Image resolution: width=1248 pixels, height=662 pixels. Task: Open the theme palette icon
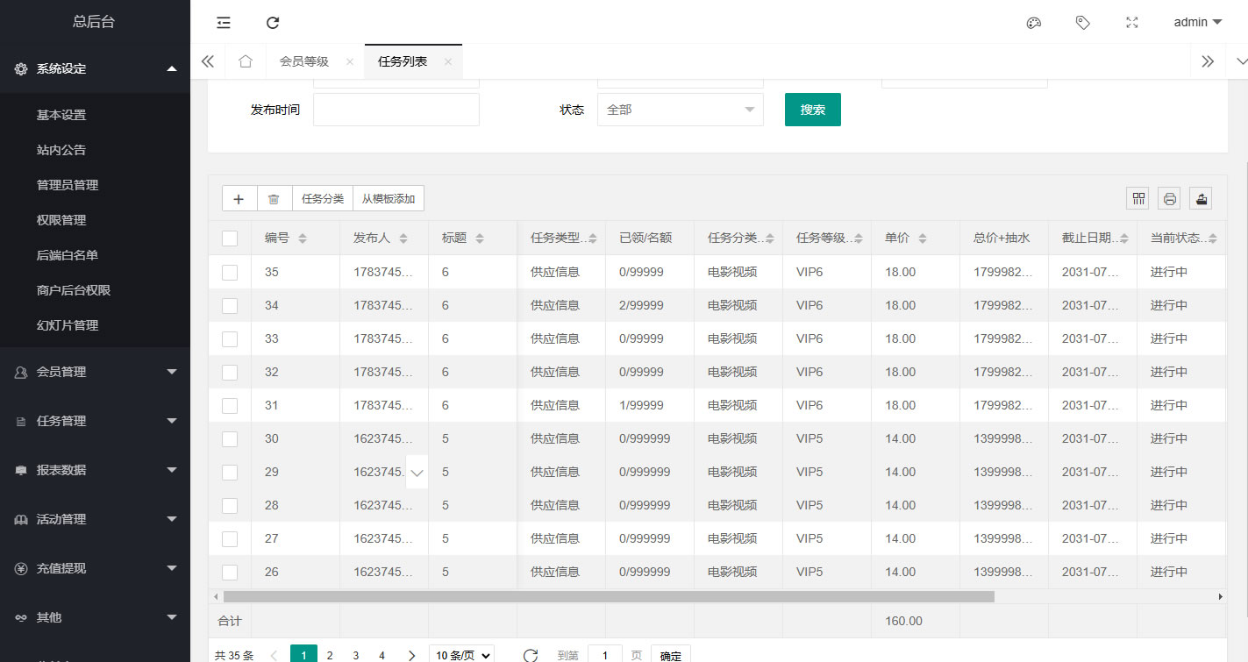(1034, 23)
